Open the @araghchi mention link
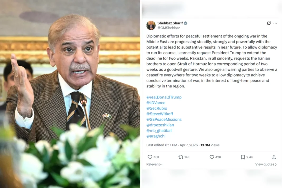Image resolution: width=282 pixels, height=188 pixels. pyautogui.click(x=156, y=136)
